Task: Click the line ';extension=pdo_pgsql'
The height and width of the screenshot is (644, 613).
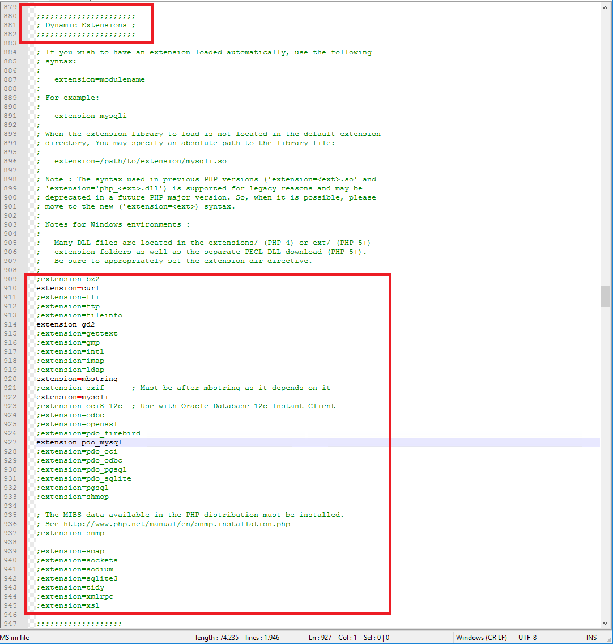Action: point(81,470)
